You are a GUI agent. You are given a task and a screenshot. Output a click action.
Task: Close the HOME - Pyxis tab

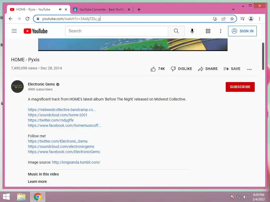[x=66, y=9]
